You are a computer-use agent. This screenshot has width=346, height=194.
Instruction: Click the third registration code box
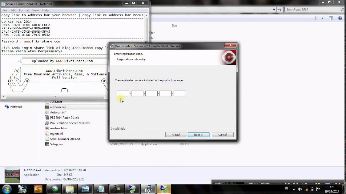pos(151,93)
